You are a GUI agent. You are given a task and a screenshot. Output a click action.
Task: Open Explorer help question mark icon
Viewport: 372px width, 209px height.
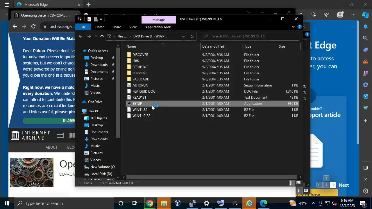point(299,27)
